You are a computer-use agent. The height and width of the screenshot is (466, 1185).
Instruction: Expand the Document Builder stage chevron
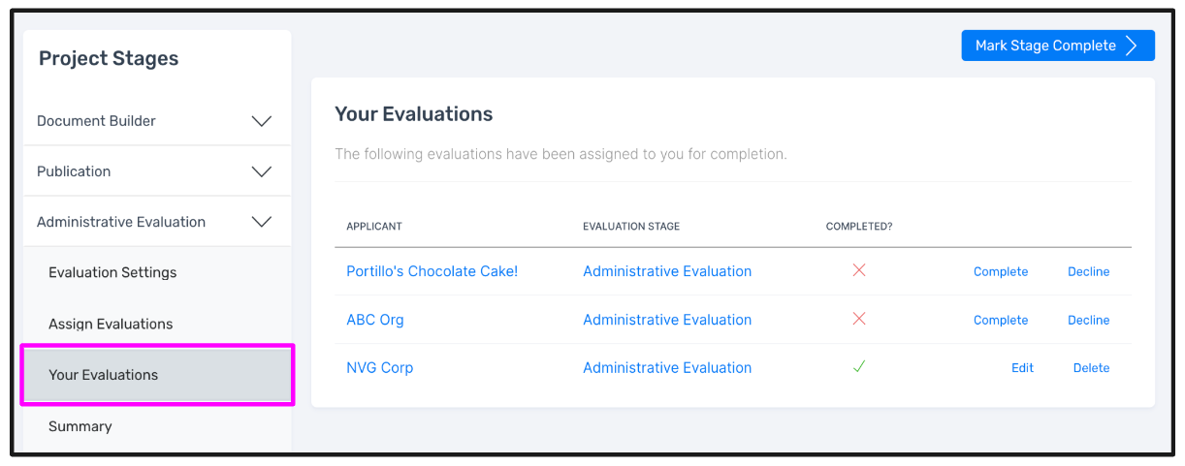262,121
